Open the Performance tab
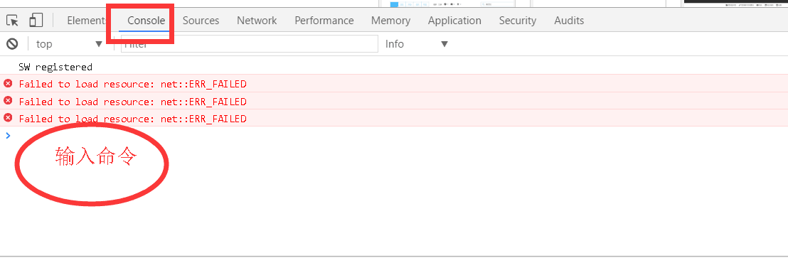 [324, 21]
